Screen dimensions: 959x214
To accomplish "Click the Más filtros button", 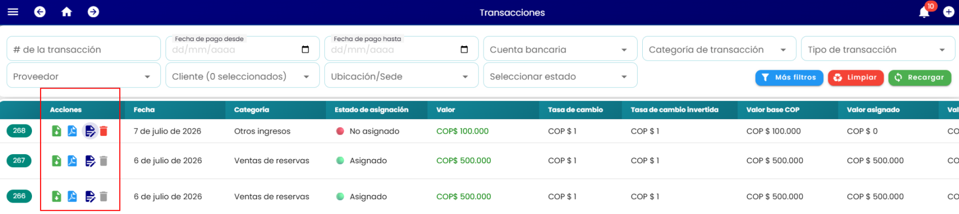I will tap(789, 78).
